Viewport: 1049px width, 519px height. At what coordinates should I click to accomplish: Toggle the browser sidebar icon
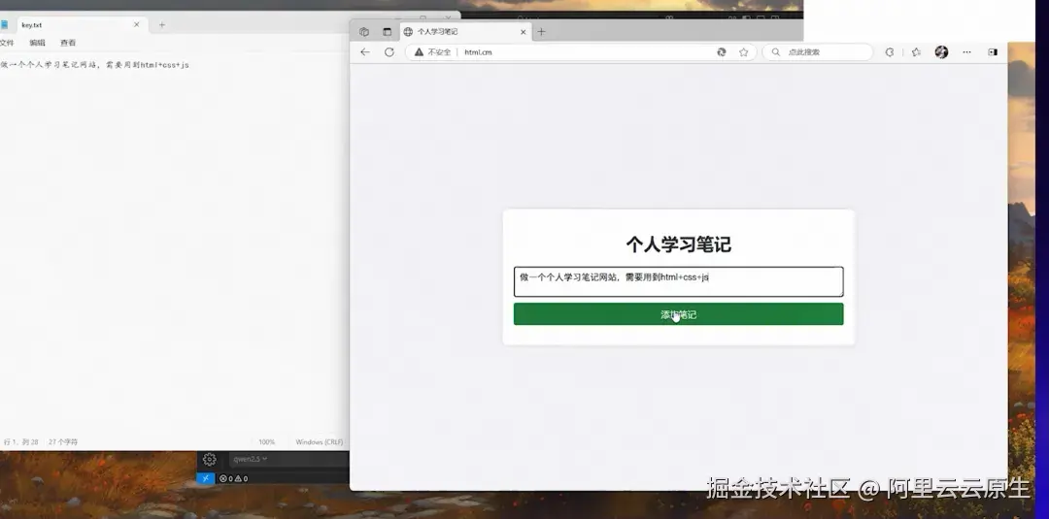point(993,52)
